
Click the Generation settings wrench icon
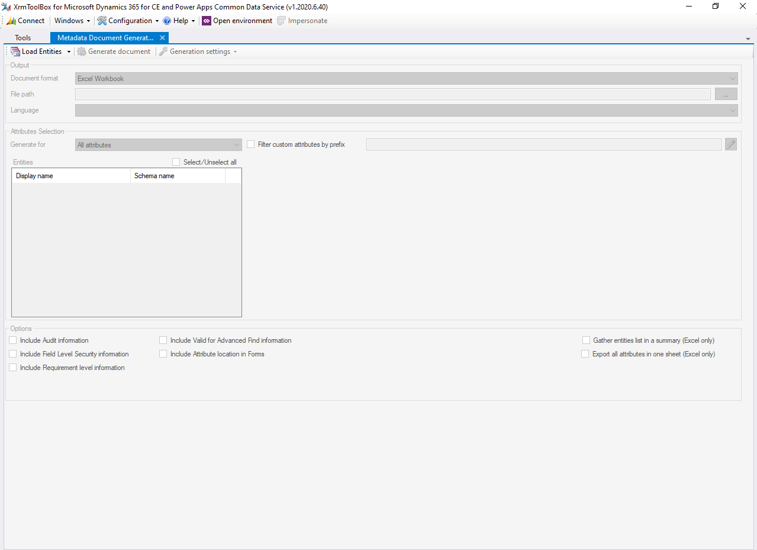point(163,52)
